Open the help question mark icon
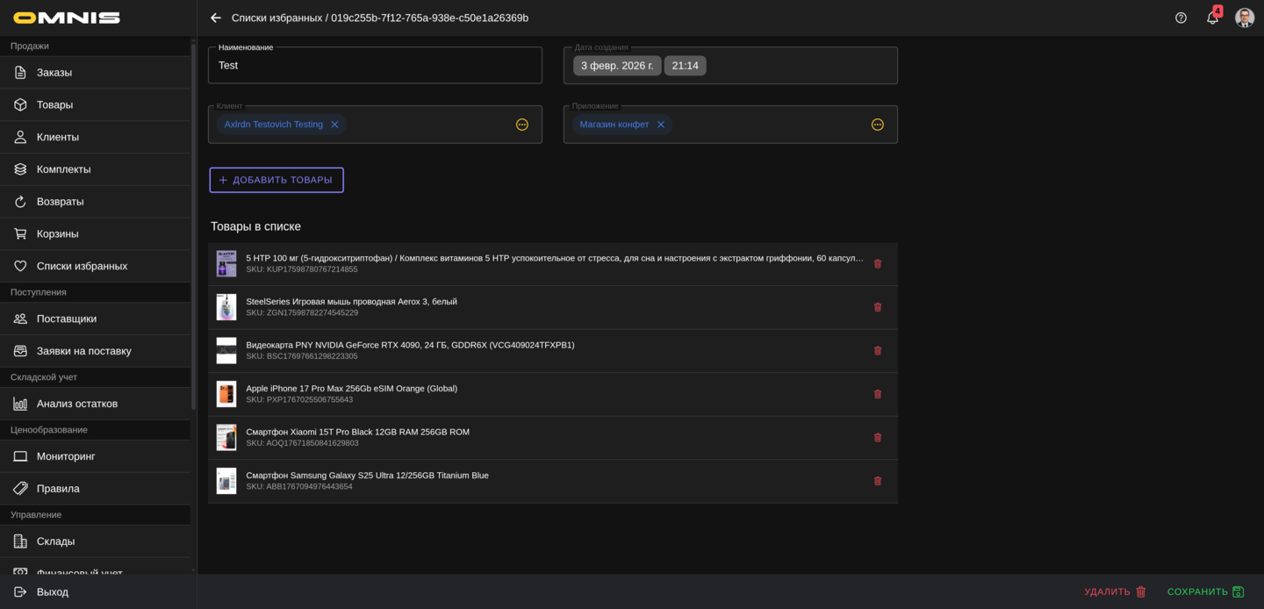The image size is (1264, 609). [x=1181, y=18]
